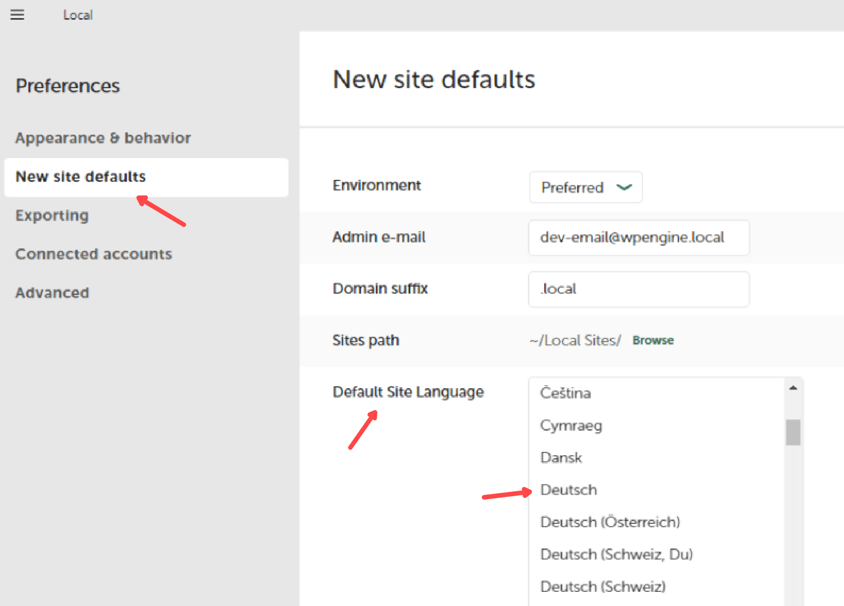This screenshot has height=606, width=844.
Task: Click the scrollbar up arrow in language list
Action: 793,388
